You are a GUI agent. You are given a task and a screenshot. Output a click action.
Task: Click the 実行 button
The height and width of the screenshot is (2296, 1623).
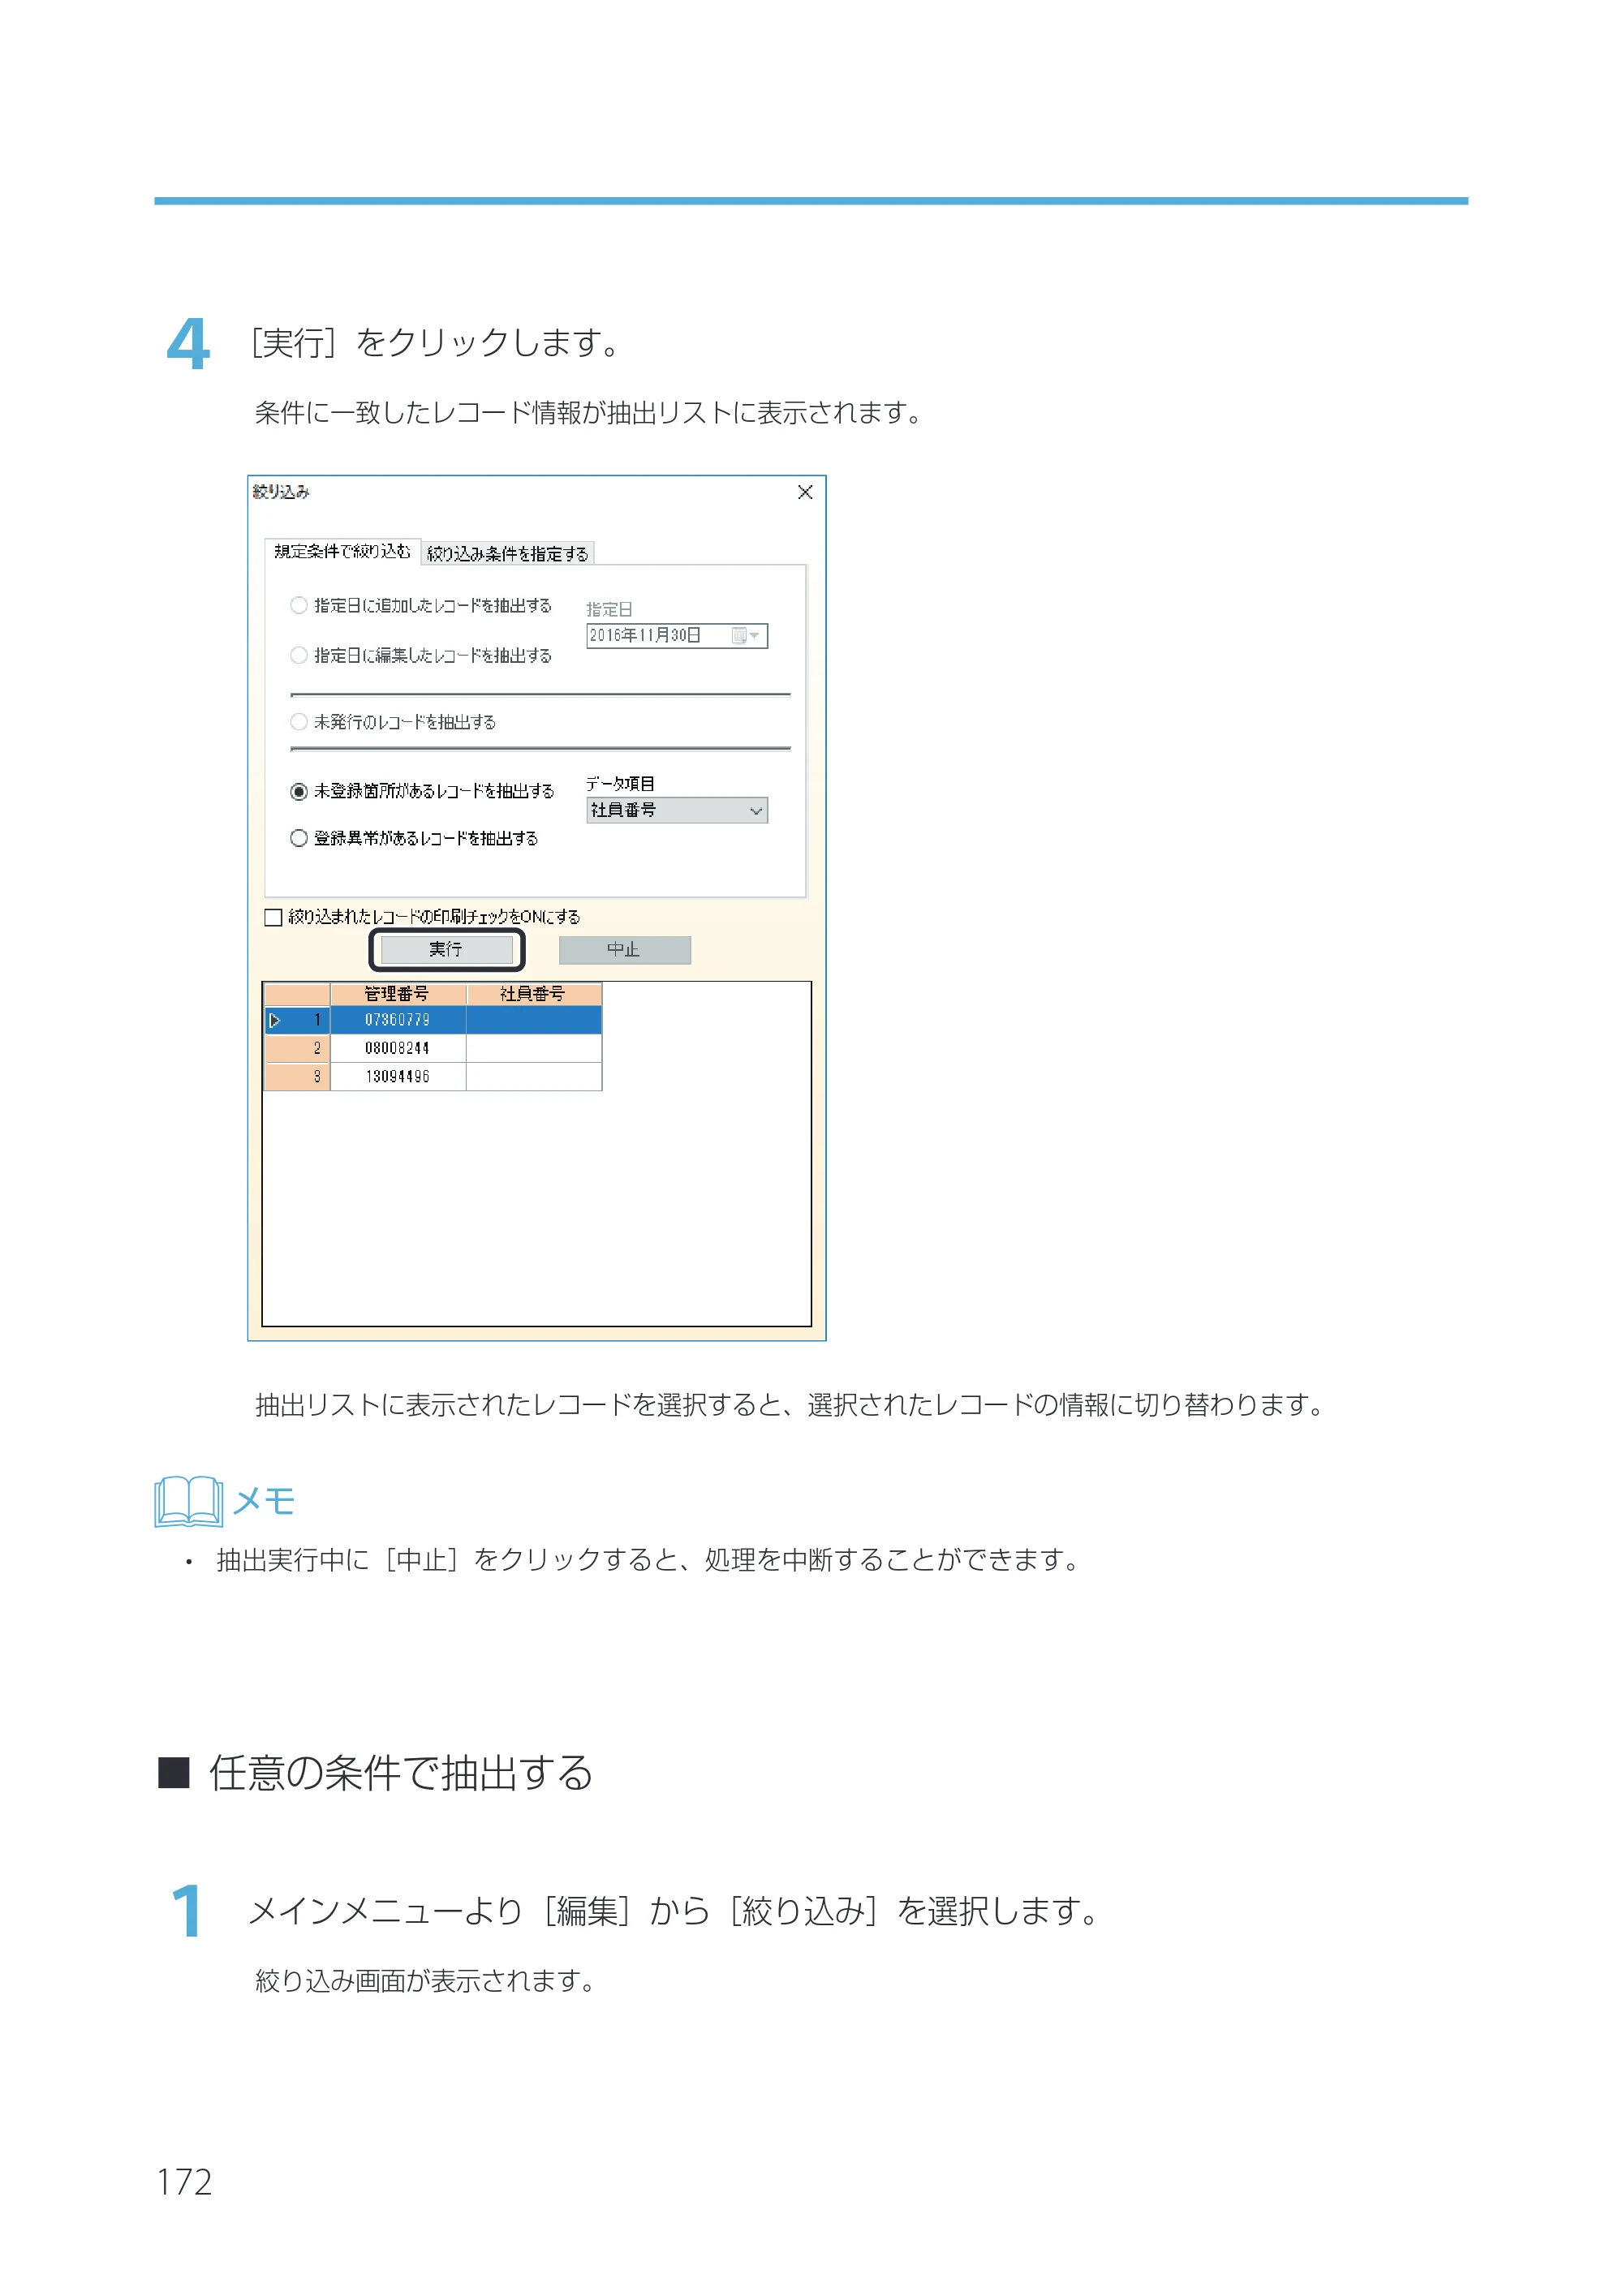(447, 950)
